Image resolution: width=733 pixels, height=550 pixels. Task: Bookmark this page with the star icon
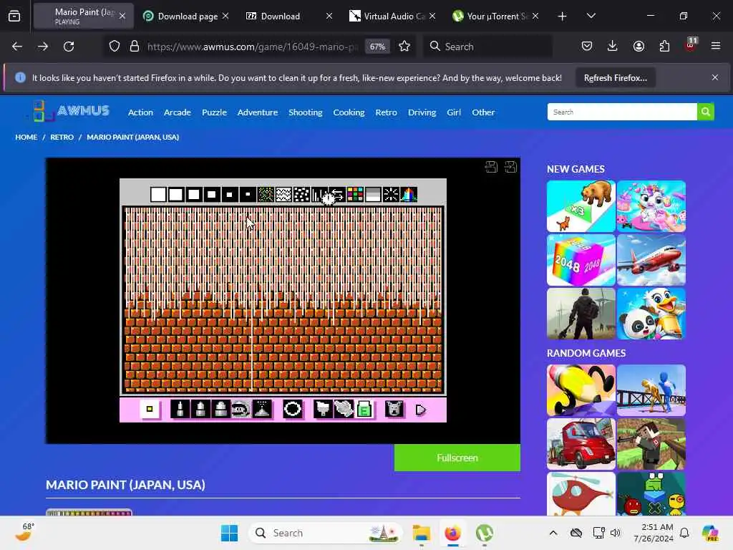click(x=404, y=47)
